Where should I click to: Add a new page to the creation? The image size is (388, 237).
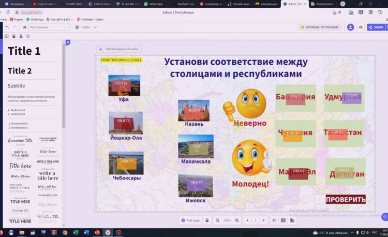pyautogui.click(x=190, y=220)
